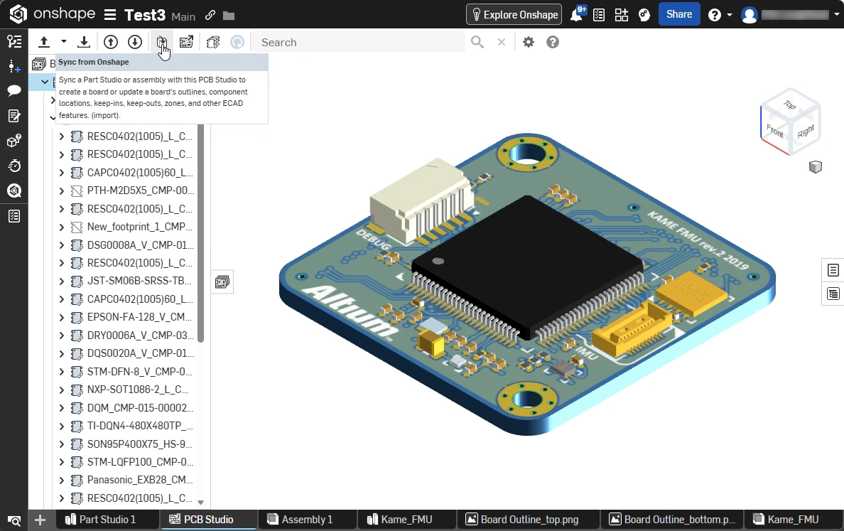Image resolution: width=844 pixels, height=531 pixels.
Task: Select STM-LQFP100_CMP-0... component
Action: (x=141, y=462)
